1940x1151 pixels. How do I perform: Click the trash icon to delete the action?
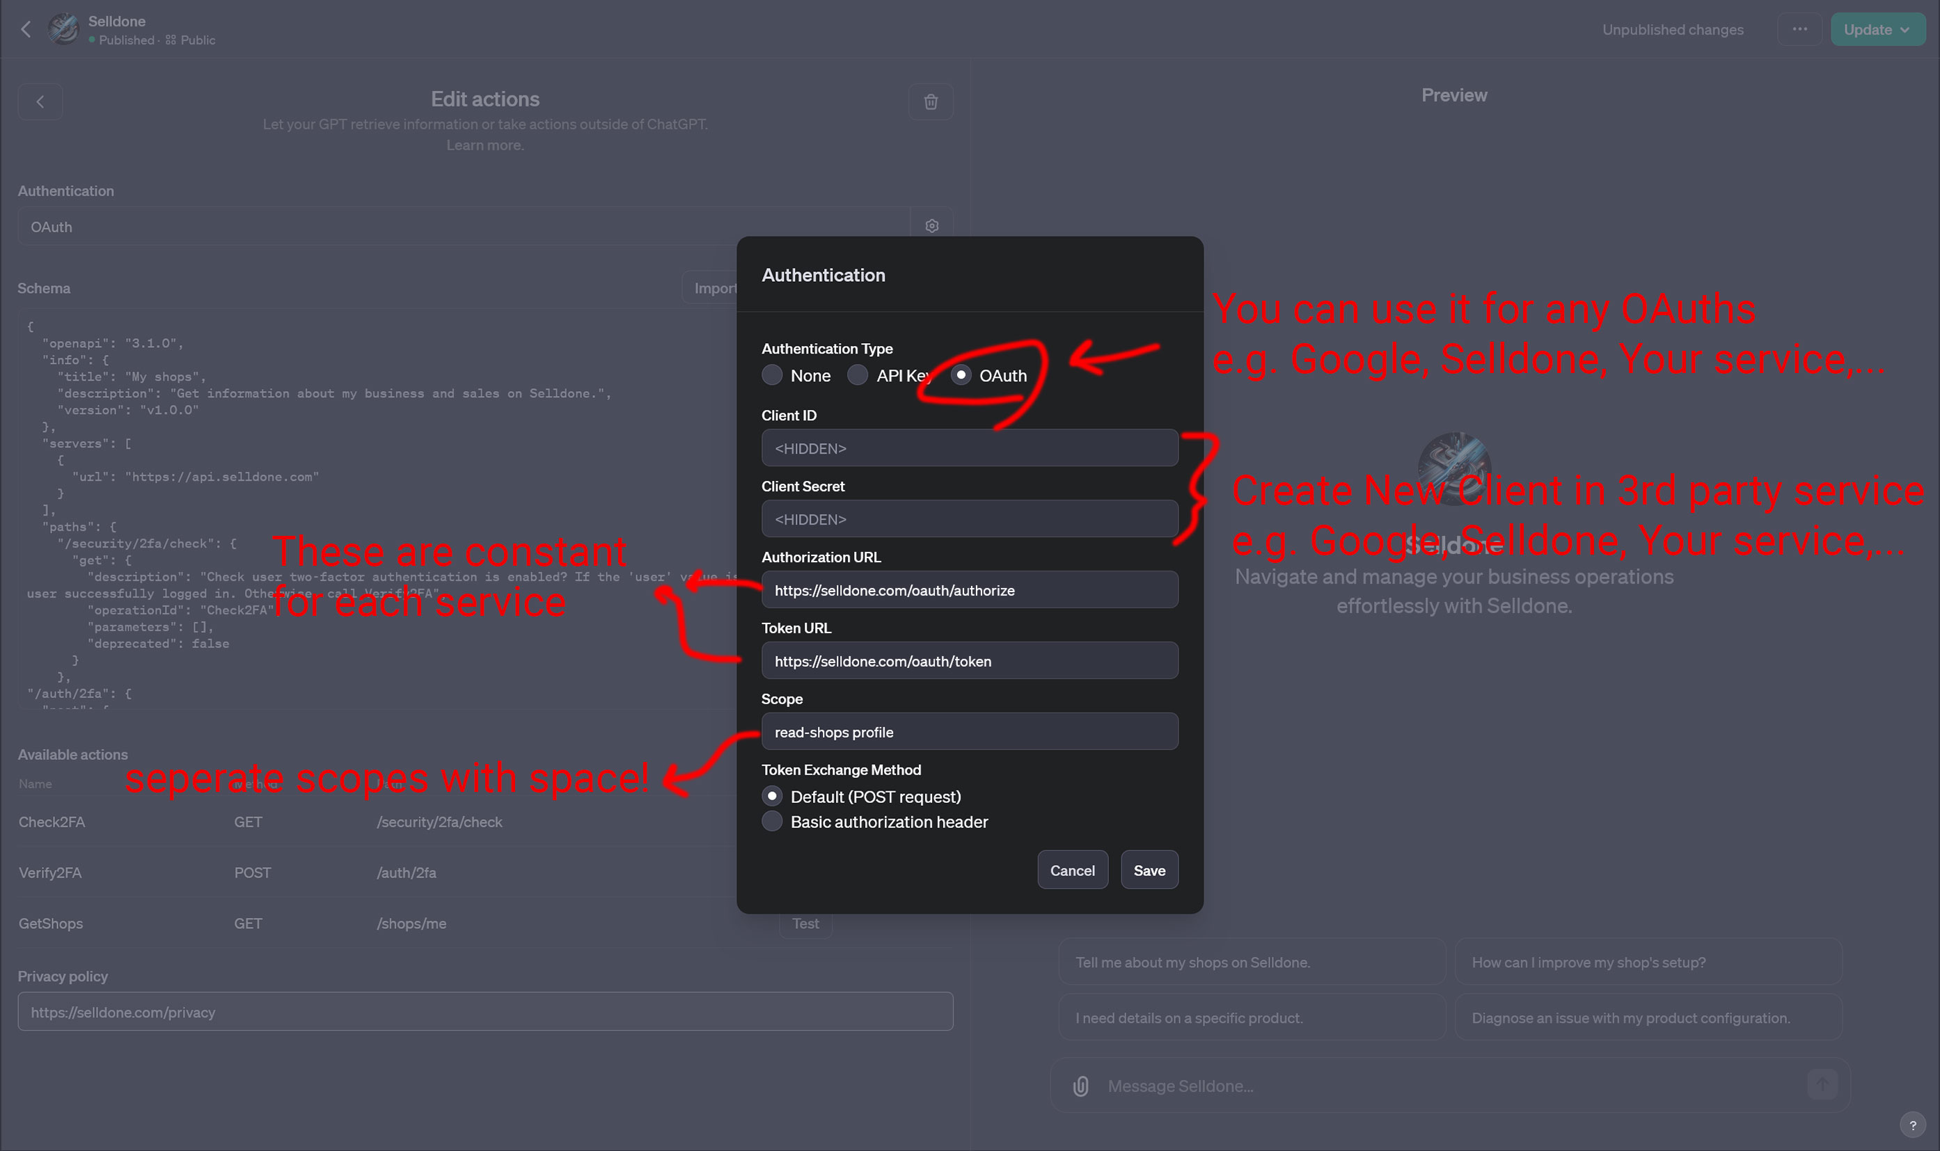pos(931,102)
